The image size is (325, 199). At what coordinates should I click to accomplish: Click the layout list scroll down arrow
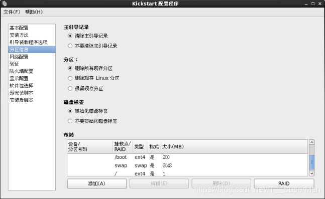coord(311,173)
